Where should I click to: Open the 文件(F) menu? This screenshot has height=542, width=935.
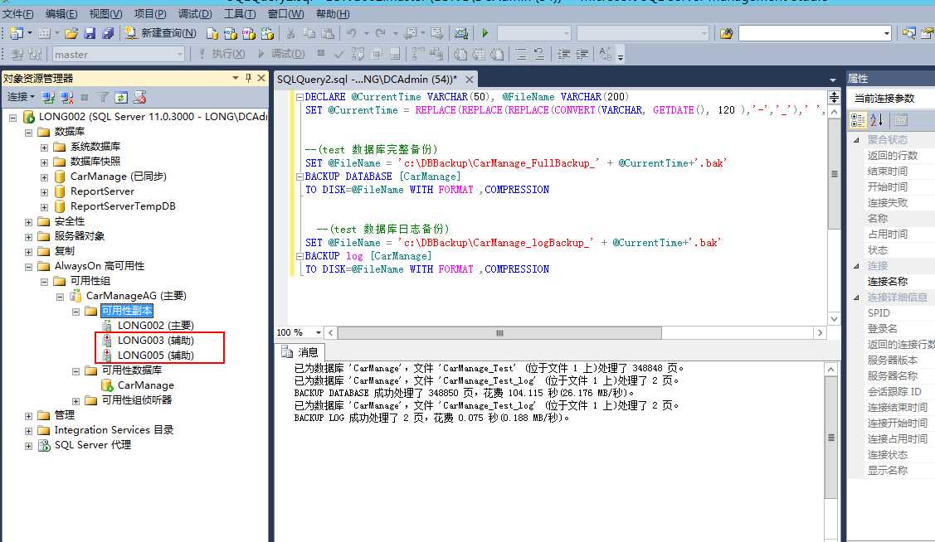click(x=18, y=14)
